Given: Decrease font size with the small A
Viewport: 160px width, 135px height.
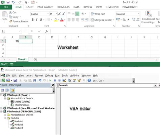Looking at the screenshot, I should coord(63,14).
